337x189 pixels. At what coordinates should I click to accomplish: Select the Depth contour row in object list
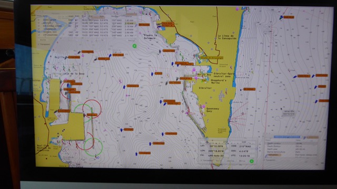click(x=291, y=143)
